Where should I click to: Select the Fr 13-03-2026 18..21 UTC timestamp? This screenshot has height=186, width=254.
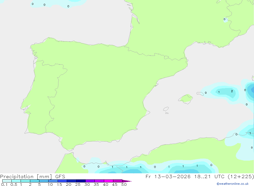(200, 176)
